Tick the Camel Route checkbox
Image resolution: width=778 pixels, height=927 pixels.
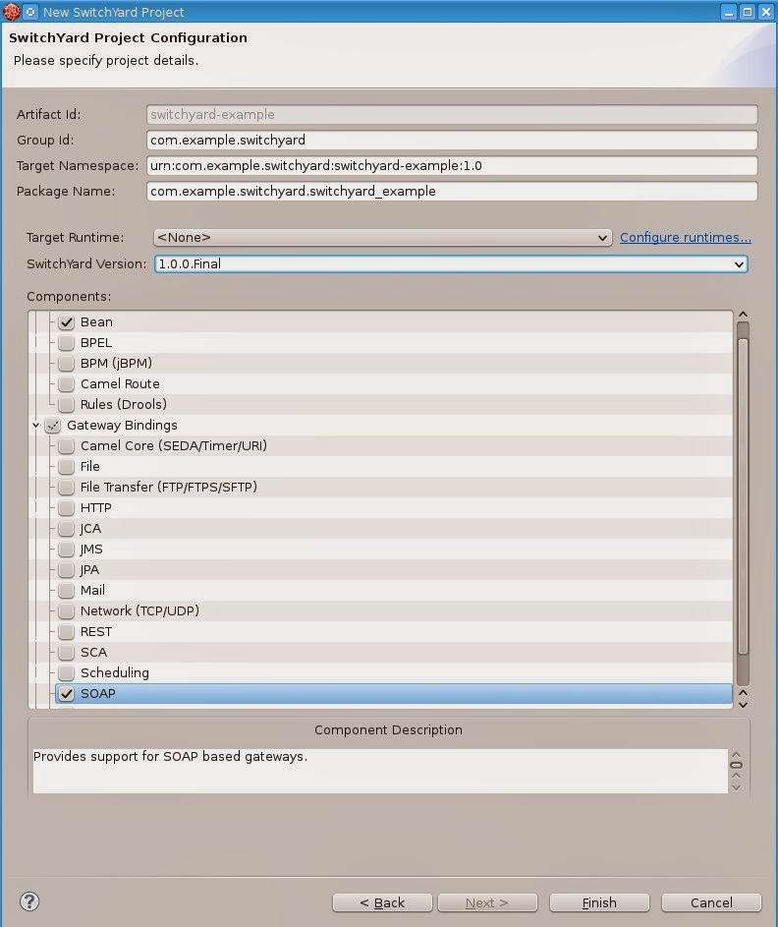pyautogui.click(x=66, y=383)
